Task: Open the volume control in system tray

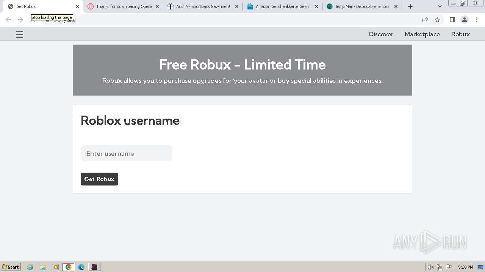Action: click(x=431, y=267)
